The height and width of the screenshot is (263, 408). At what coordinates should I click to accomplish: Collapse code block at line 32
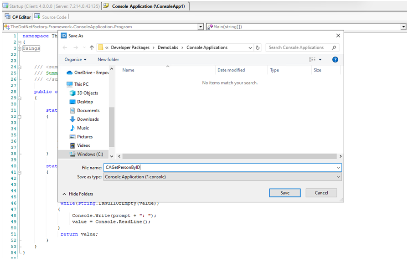20,117
